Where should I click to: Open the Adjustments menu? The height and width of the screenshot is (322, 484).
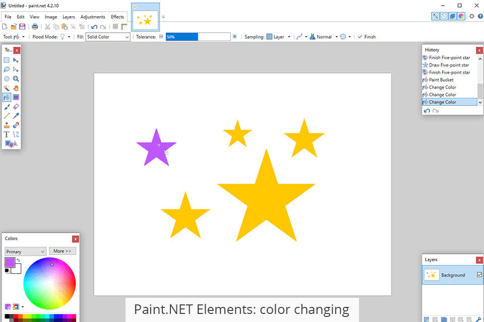click(x=93, y=17)
